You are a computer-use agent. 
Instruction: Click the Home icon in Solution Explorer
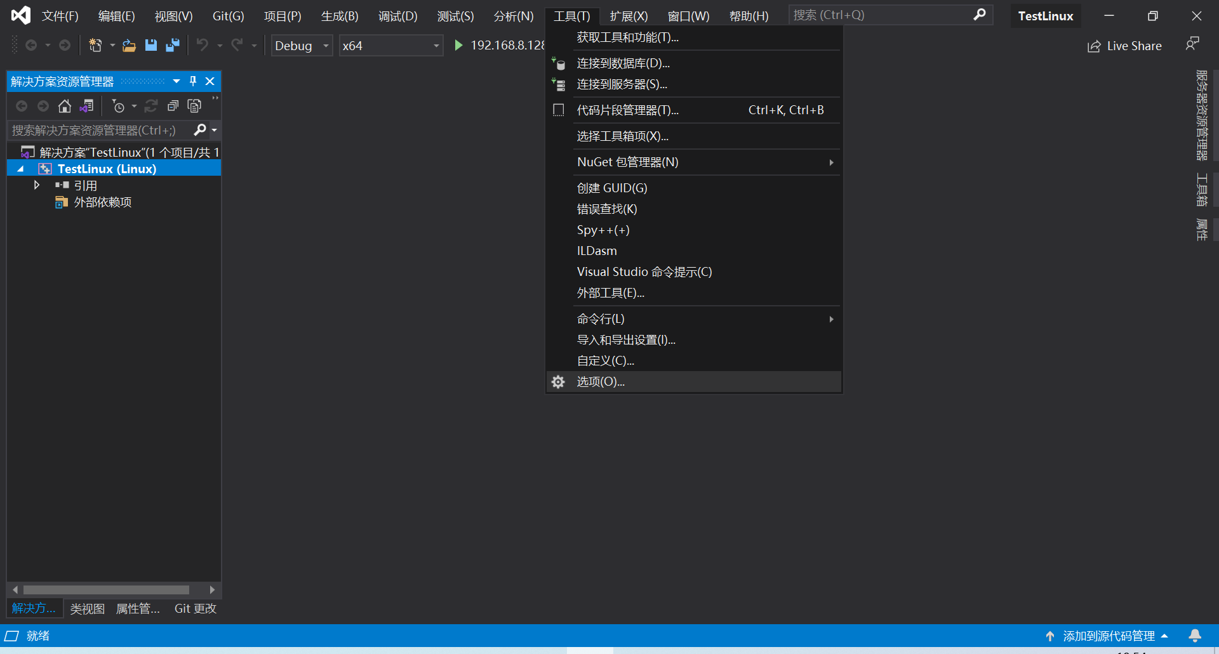click(64, 106)
